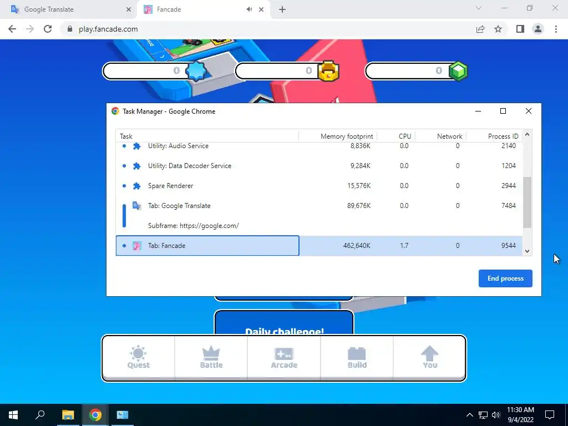Image resolution: width=568 pixels, height=426 pixels.
Task: Click Fancade favicon in task list
Action: pos(136,246)
